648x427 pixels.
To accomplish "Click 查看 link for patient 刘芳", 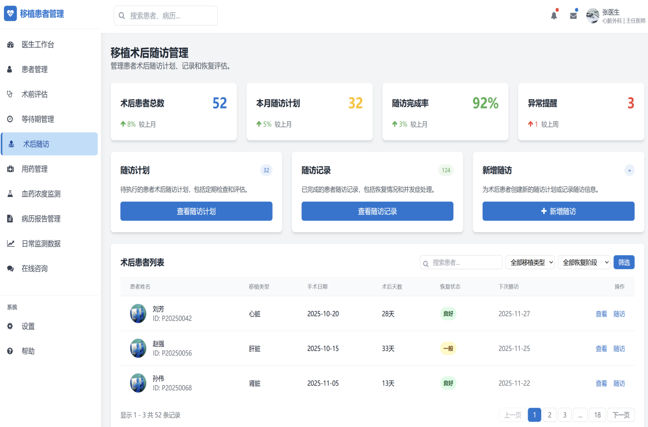I will point(601,314).
